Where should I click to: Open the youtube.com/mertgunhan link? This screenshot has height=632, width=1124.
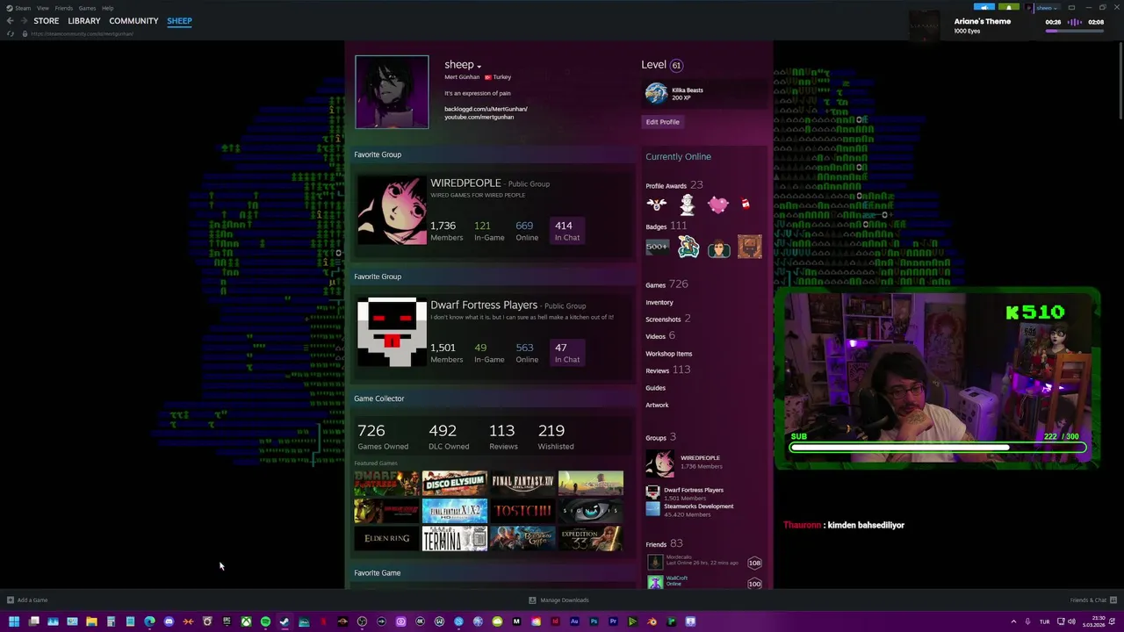(x=479, y=117)
